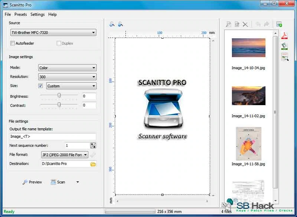Select the document form thumbnail at bottom
Viewport: 297px width, 217px height.
[248, 191]
